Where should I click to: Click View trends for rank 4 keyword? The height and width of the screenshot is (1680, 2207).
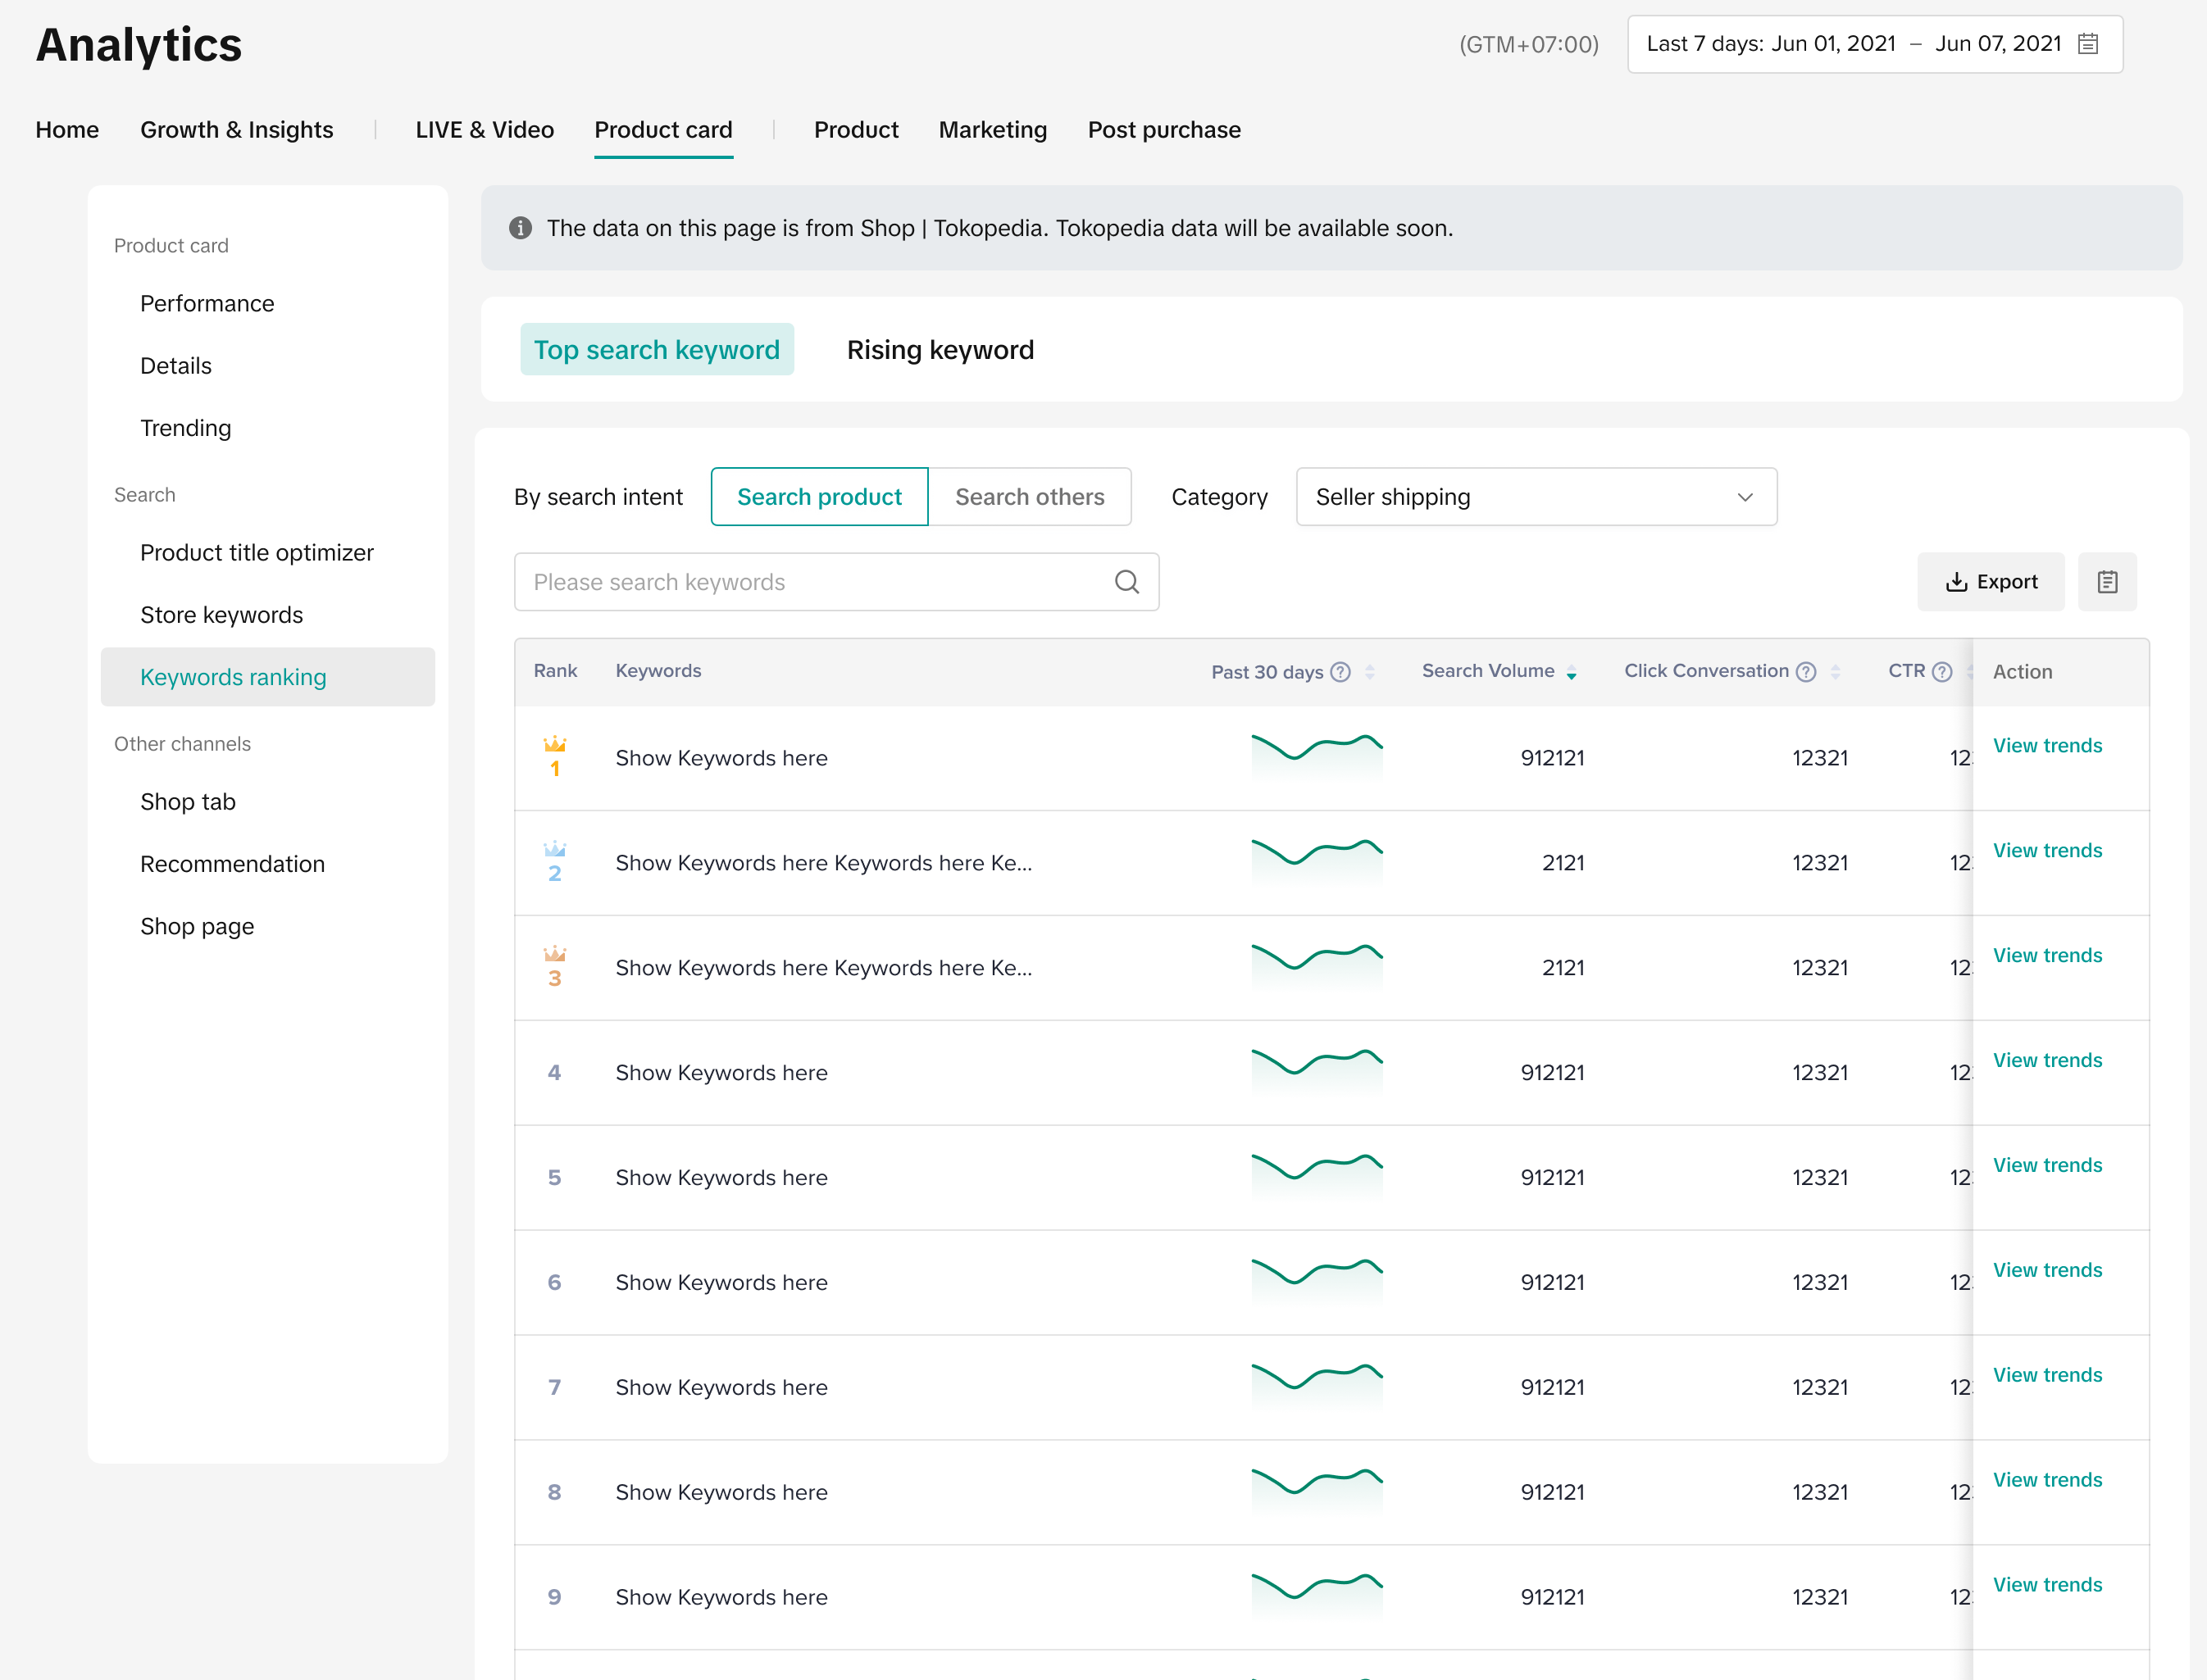coord(2047,1060)
